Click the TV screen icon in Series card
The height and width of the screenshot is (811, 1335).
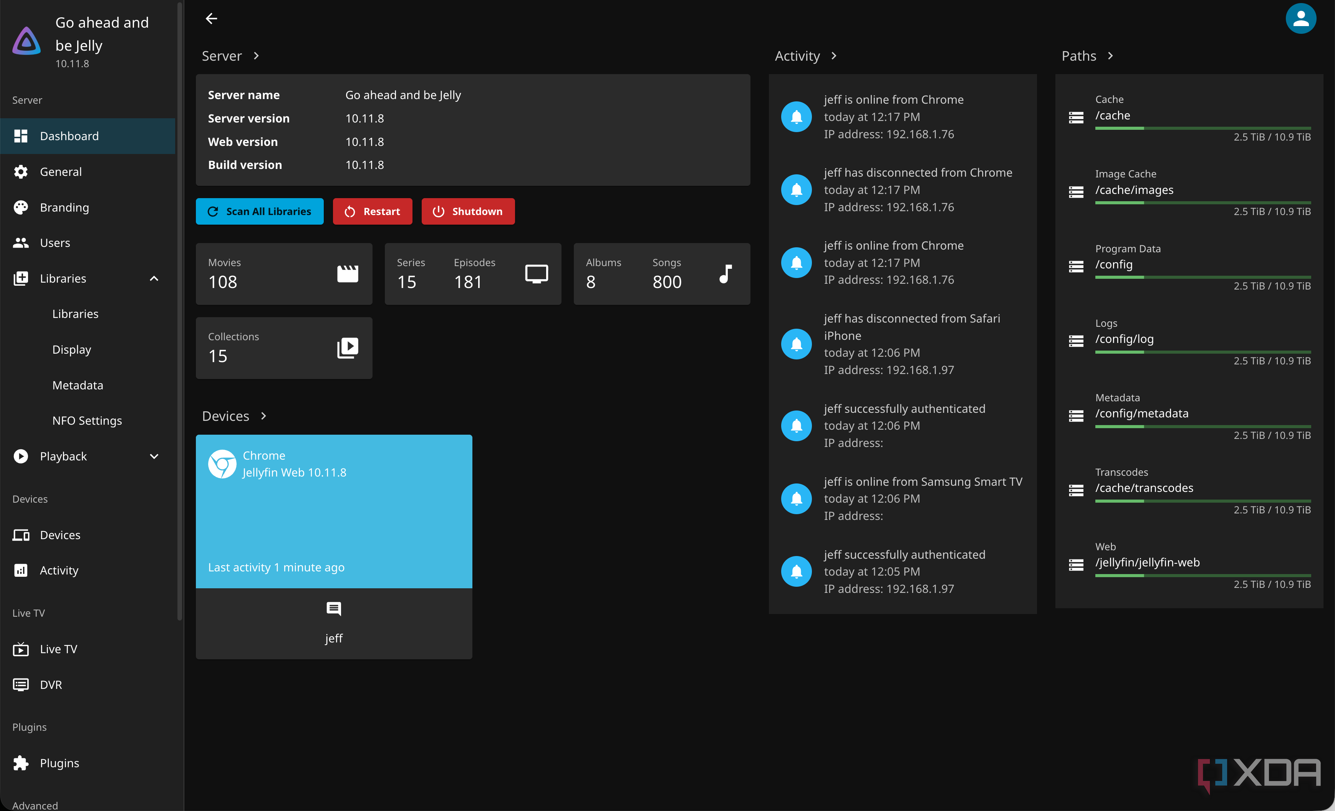click(537, 273)
